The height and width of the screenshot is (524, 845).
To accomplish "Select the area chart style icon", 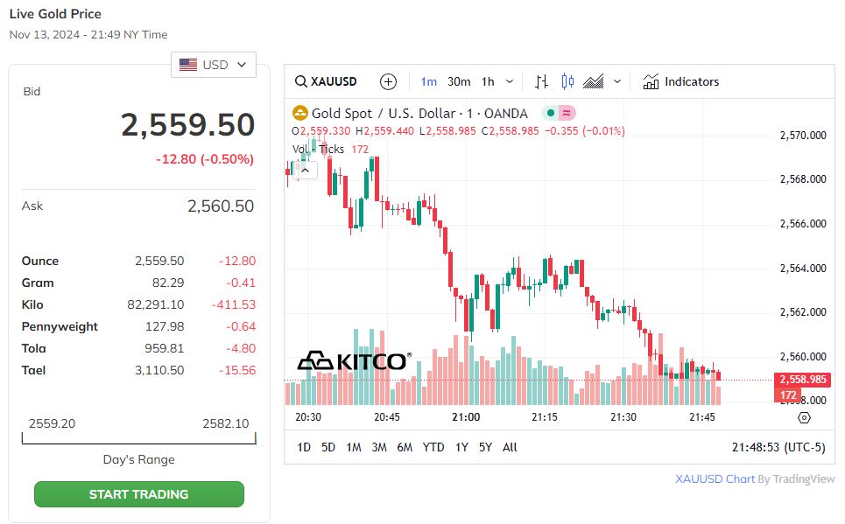I will tap(594, 81).
